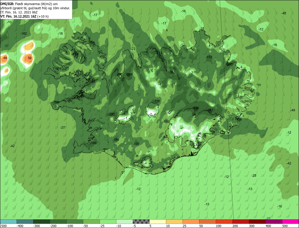Click the "-6" flux value on the map
Viewport: 299px width, 228px height.
(199, 90)
